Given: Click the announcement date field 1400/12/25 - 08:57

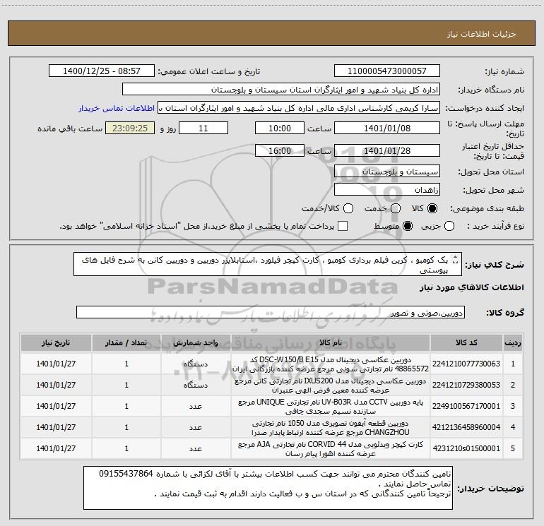Looking at the screenshot, I should point(101,71).
